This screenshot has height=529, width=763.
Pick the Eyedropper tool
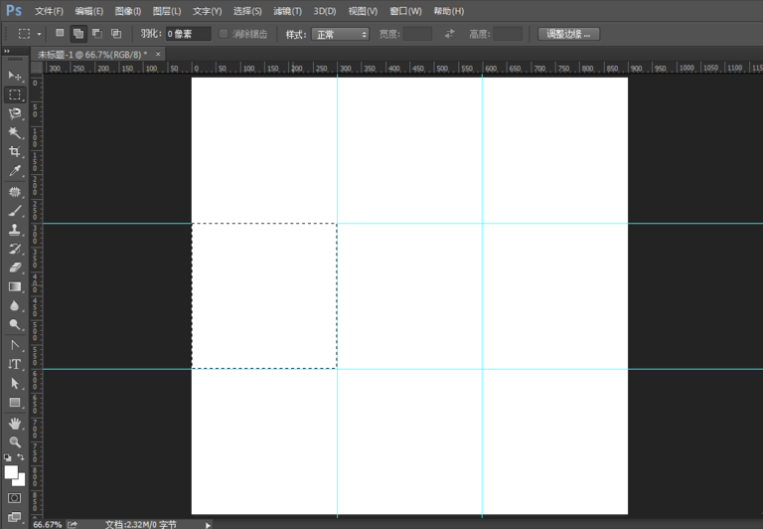15,171
